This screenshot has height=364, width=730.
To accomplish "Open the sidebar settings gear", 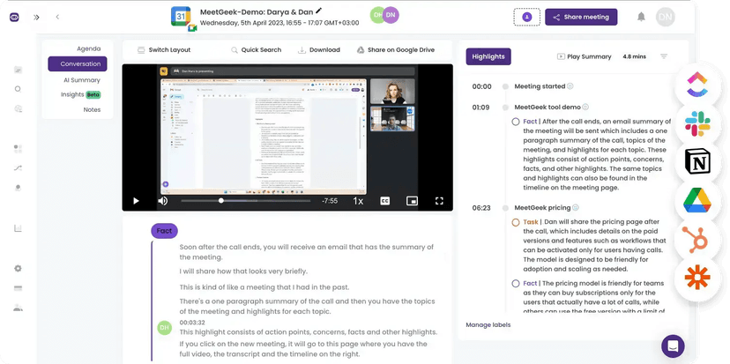I will (19, 269).
